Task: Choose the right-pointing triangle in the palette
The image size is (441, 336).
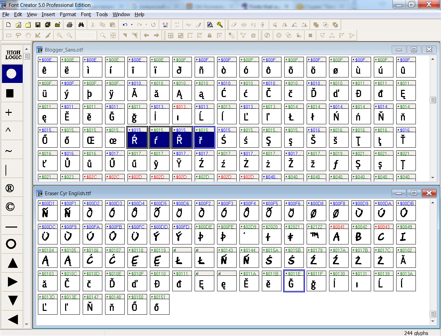Action: pyautogui.click(x=12, y=282)
